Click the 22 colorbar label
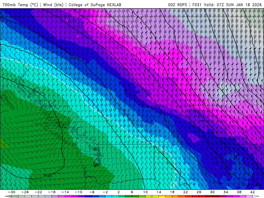The width and height of the screenshot is (264, 198). pos(185,192)
